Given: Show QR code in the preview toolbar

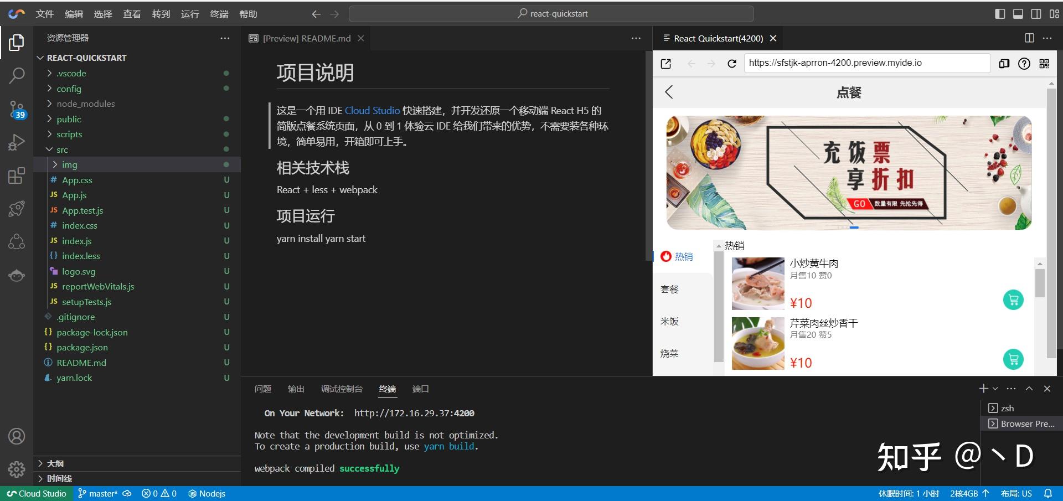Looking at the screenshot, I should coord(1045,63).
